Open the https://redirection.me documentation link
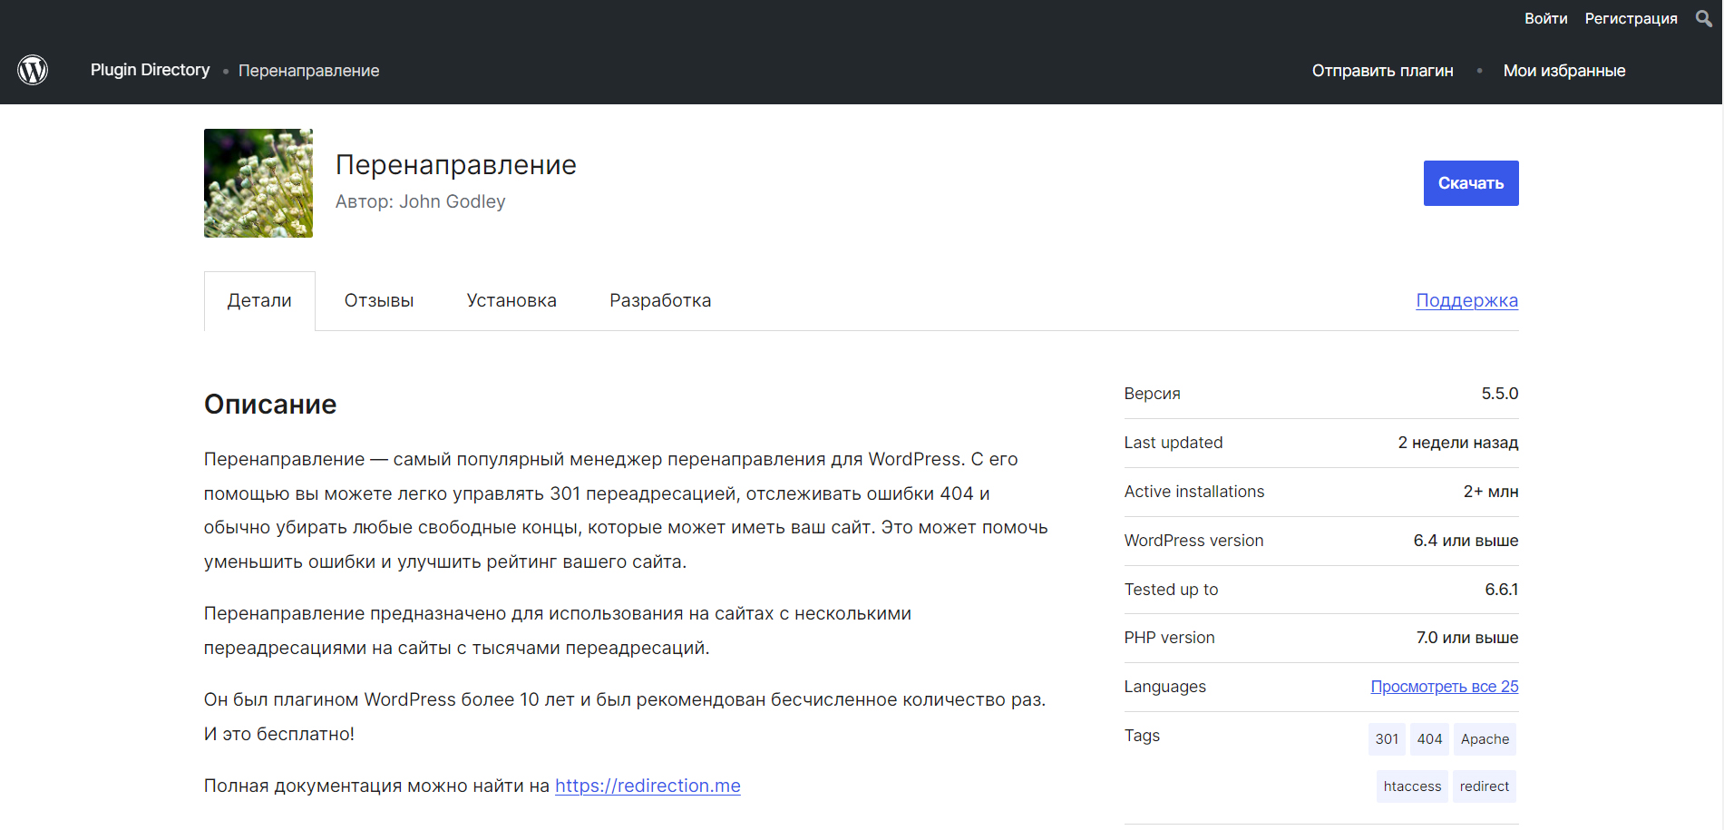Screen dimensions: 1724x830 [x=648, y=786]
